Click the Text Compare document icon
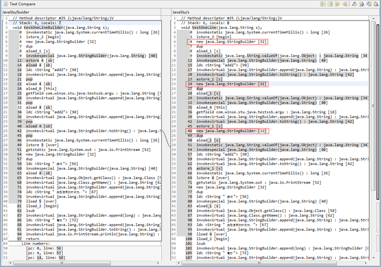381x267 pixels. tap(6, 4)
